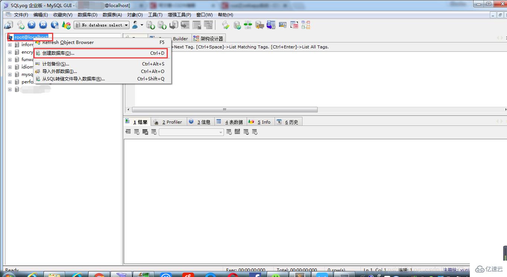Expand the 'perfo' database tree node
This screenshot has height=277, width=507.
click(x=10, y=82)
